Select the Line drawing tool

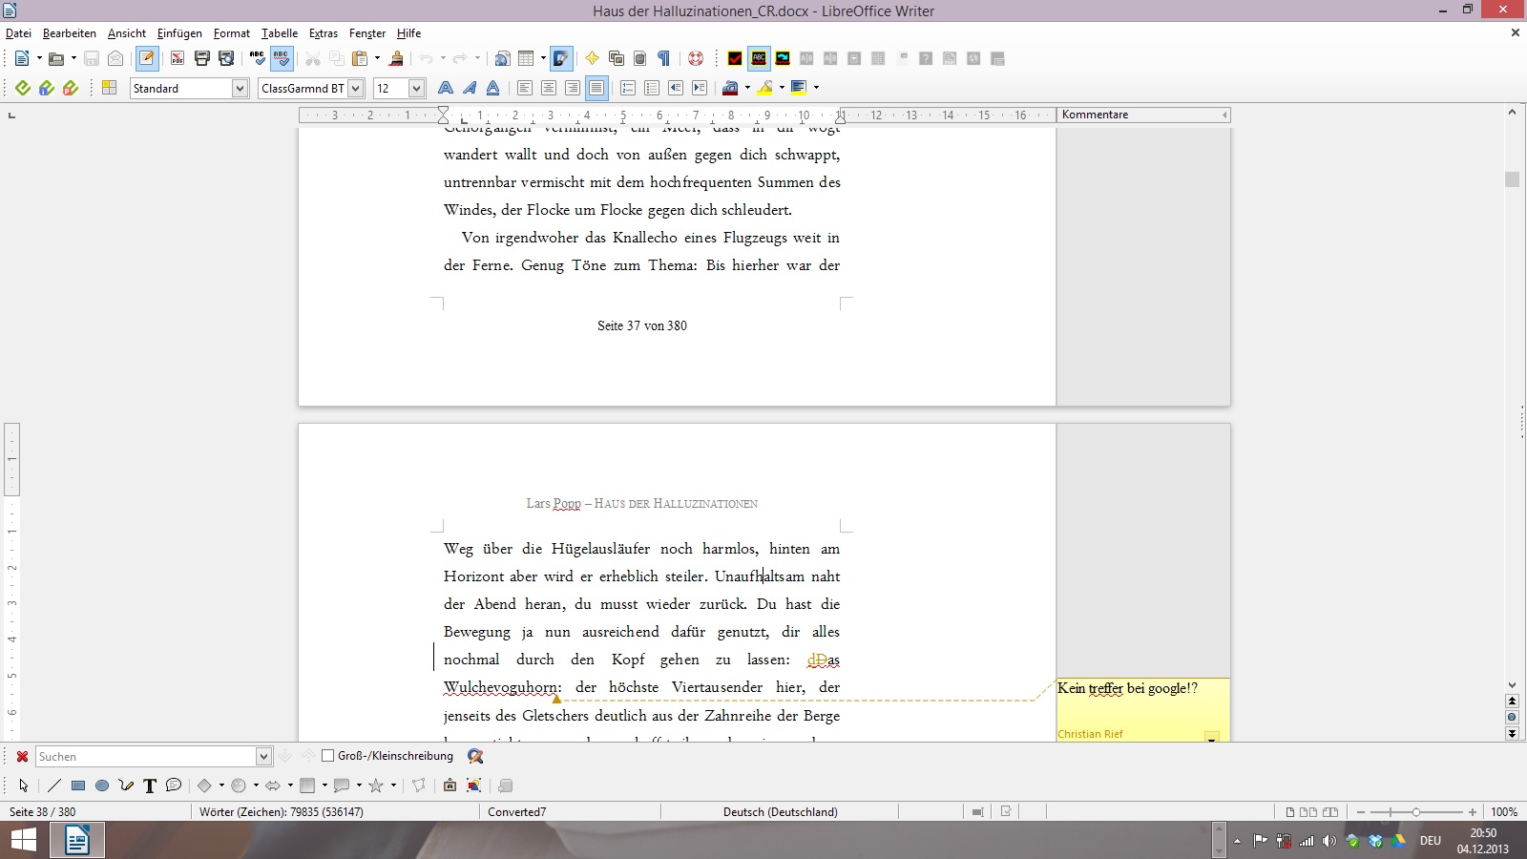pyautogui.click(x=54, y=786)
